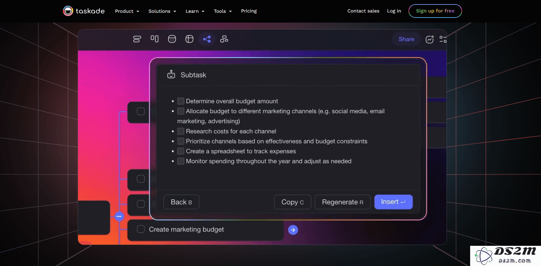Tick the 'Create marketing budget' task checkbox
Image resolution: width=541 pixels, height=266 pixels.
(141, 229)
